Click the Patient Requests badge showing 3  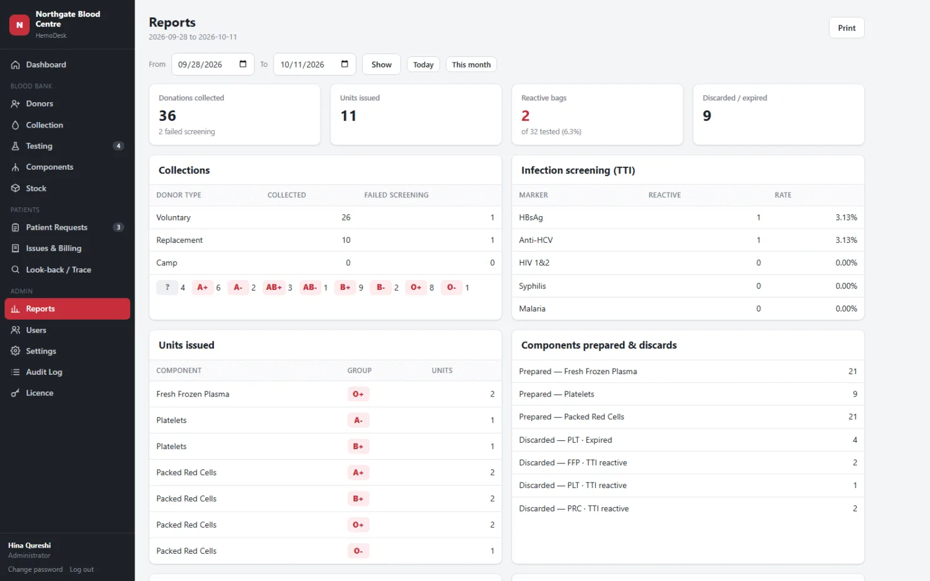click(x=118, y=227)
